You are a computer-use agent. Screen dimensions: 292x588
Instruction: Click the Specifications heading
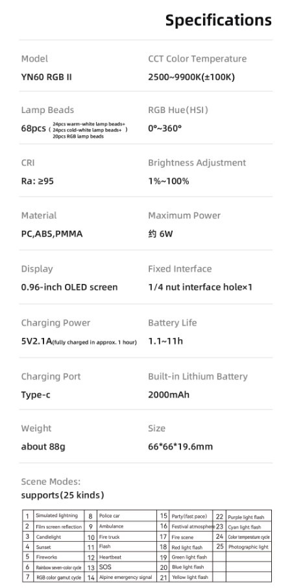pos(218,20)
